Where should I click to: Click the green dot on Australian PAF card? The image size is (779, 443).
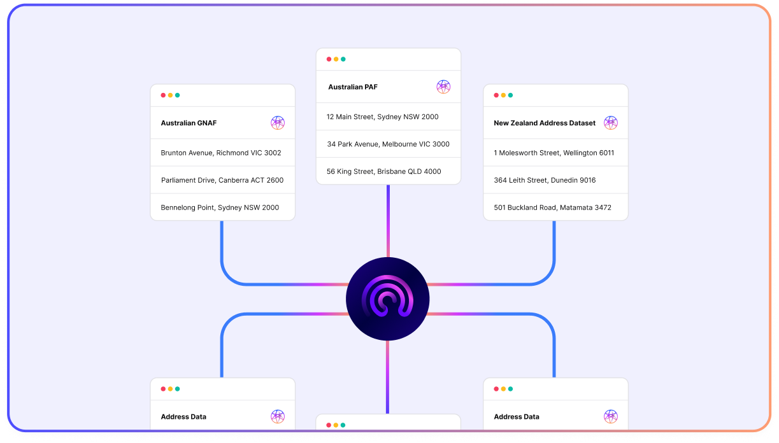click(x=343, y=59)
